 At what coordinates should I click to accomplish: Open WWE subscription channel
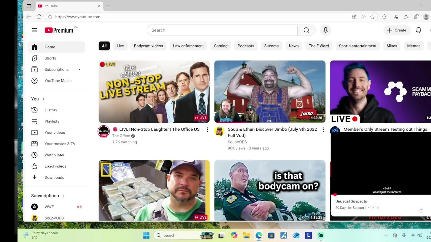[x=56, y=207]
